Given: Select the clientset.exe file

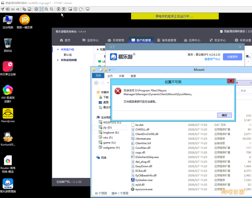Looking at the screenshot, I should (141, 139).
